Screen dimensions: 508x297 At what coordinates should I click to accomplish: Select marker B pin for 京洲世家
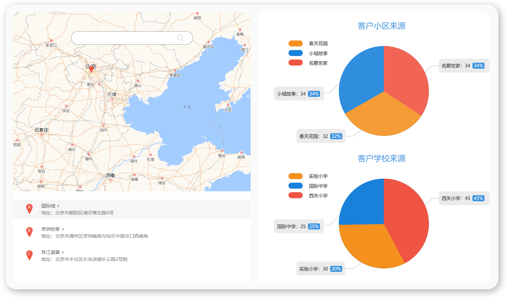click(29, 232)
